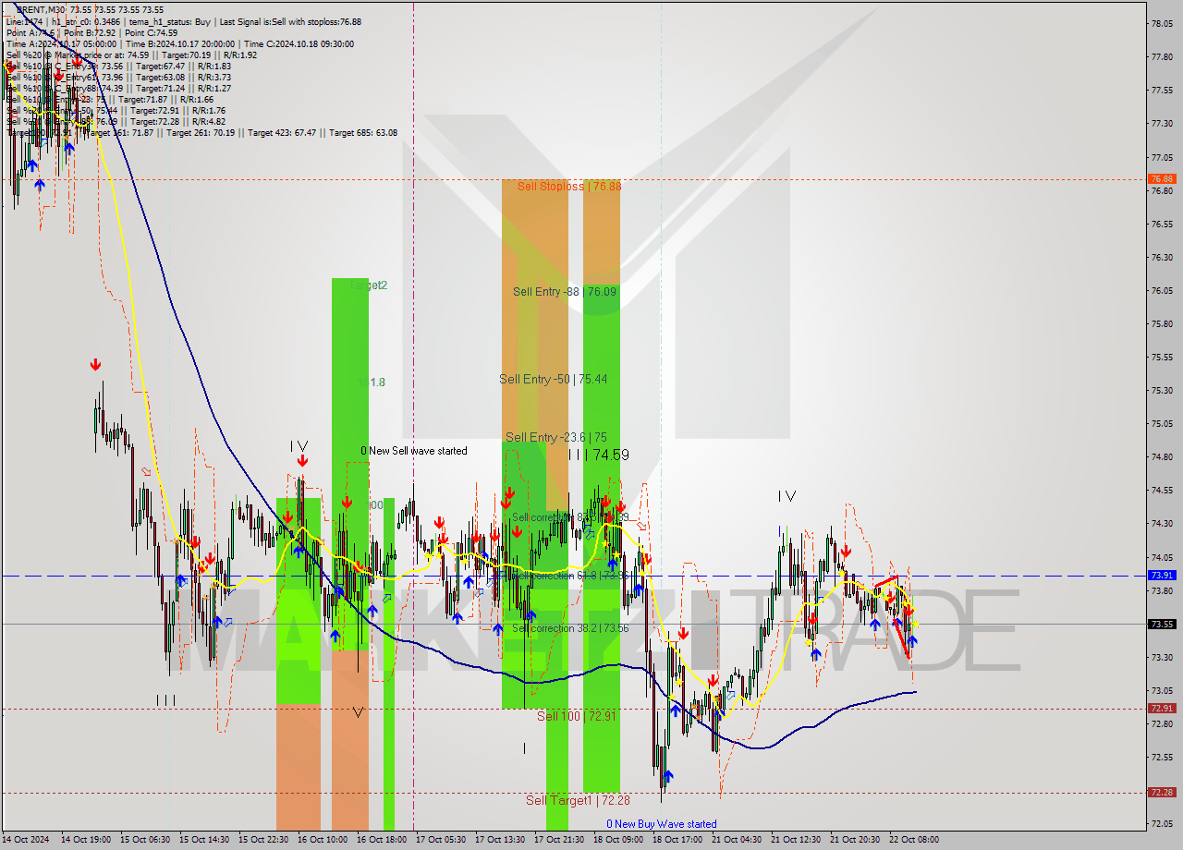Click the 72.05 price axis label
Screen dimensions: 1183x850
1163,823
